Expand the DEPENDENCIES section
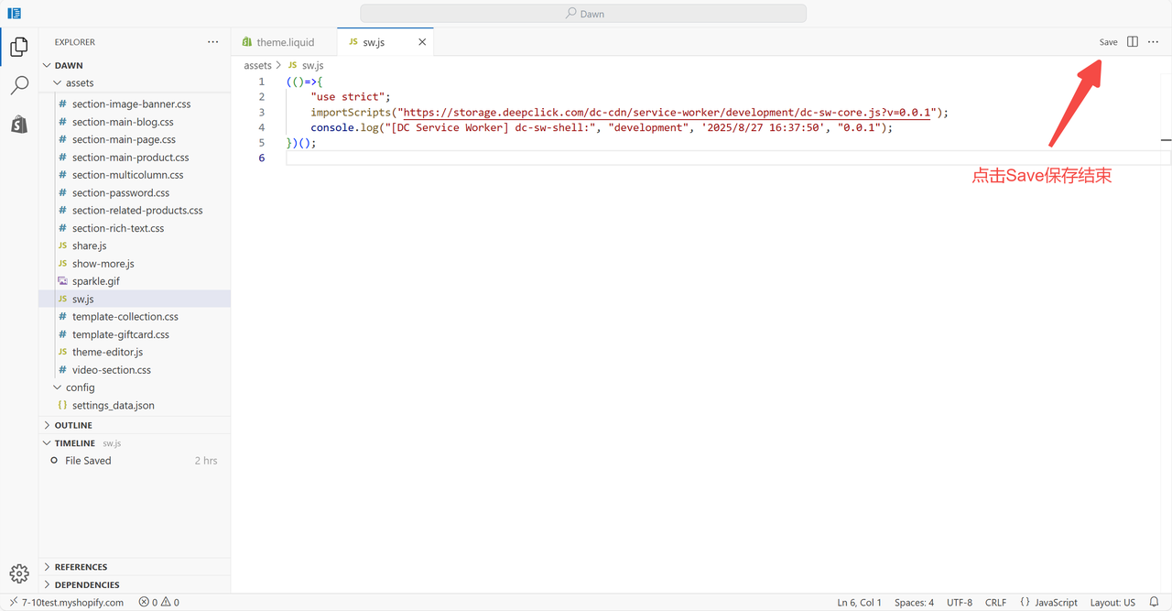This screenshot has width=1172, height=611. (x=86, y=584)
